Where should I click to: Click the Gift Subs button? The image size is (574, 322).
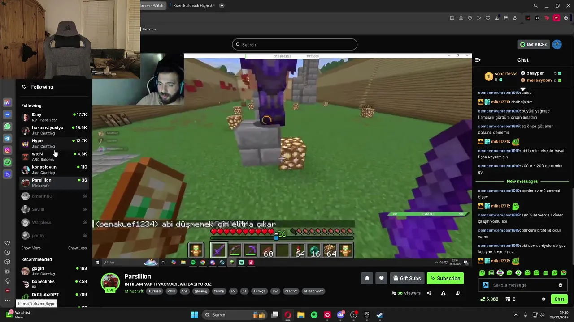[407, 278]
